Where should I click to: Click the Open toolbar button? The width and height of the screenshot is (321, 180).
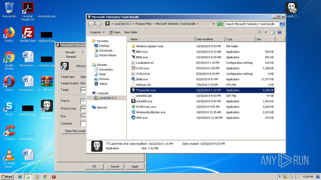tap(115, 32)
